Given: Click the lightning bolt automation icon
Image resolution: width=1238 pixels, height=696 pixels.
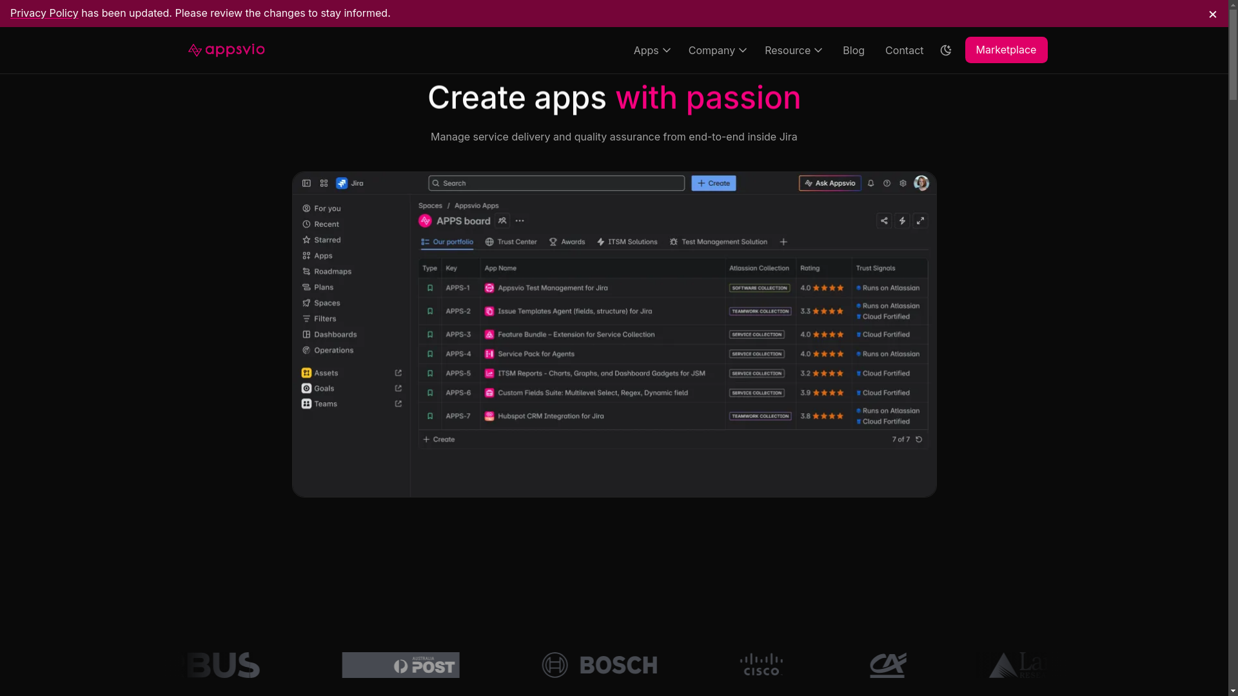Looking at the screenshot, I should click(902, 221).
